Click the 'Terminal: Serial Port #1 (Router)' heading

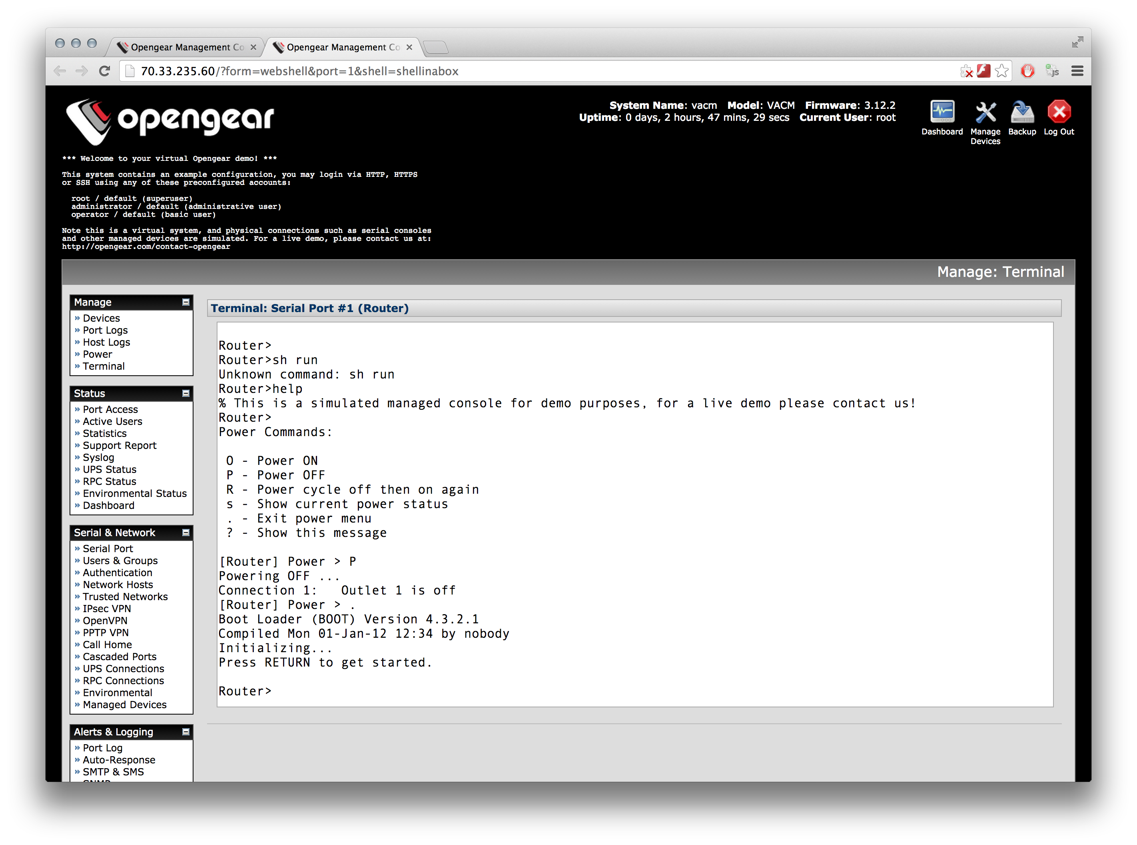(x=310, y=308)
